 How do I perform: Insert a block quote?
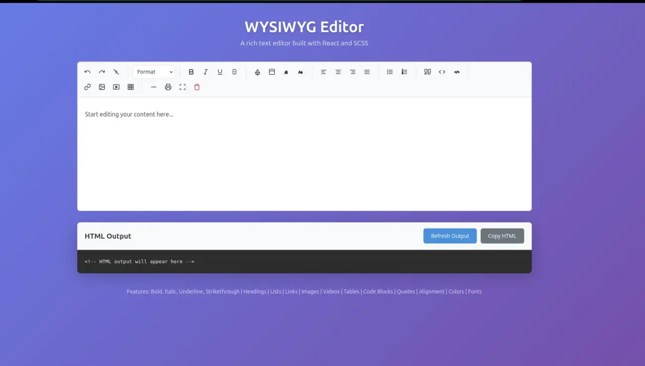click(427, 72)
